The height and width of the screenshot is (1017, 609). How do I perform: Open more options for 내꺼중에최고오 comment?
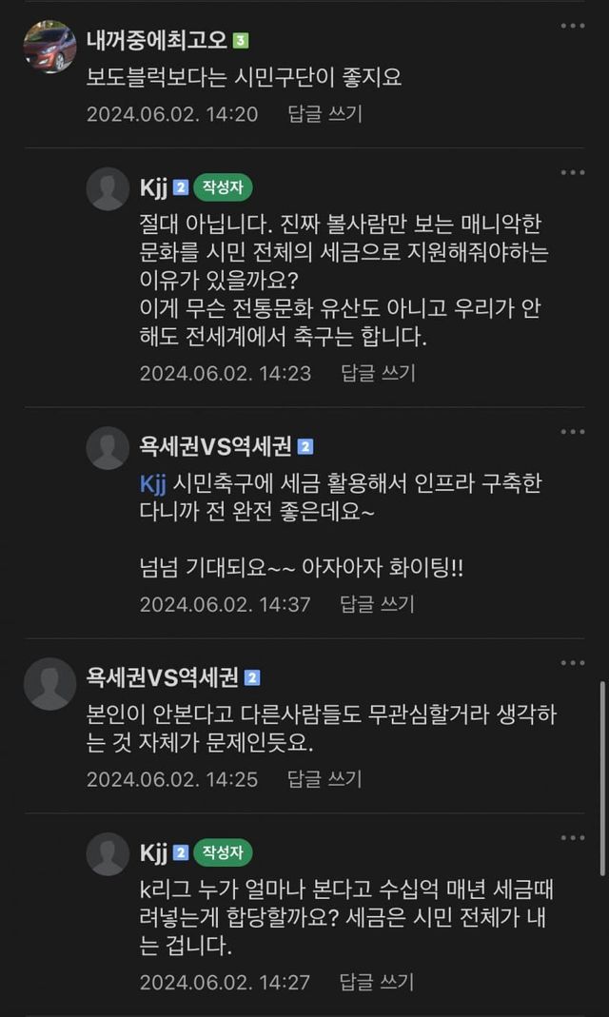click(x=573, y=26)
